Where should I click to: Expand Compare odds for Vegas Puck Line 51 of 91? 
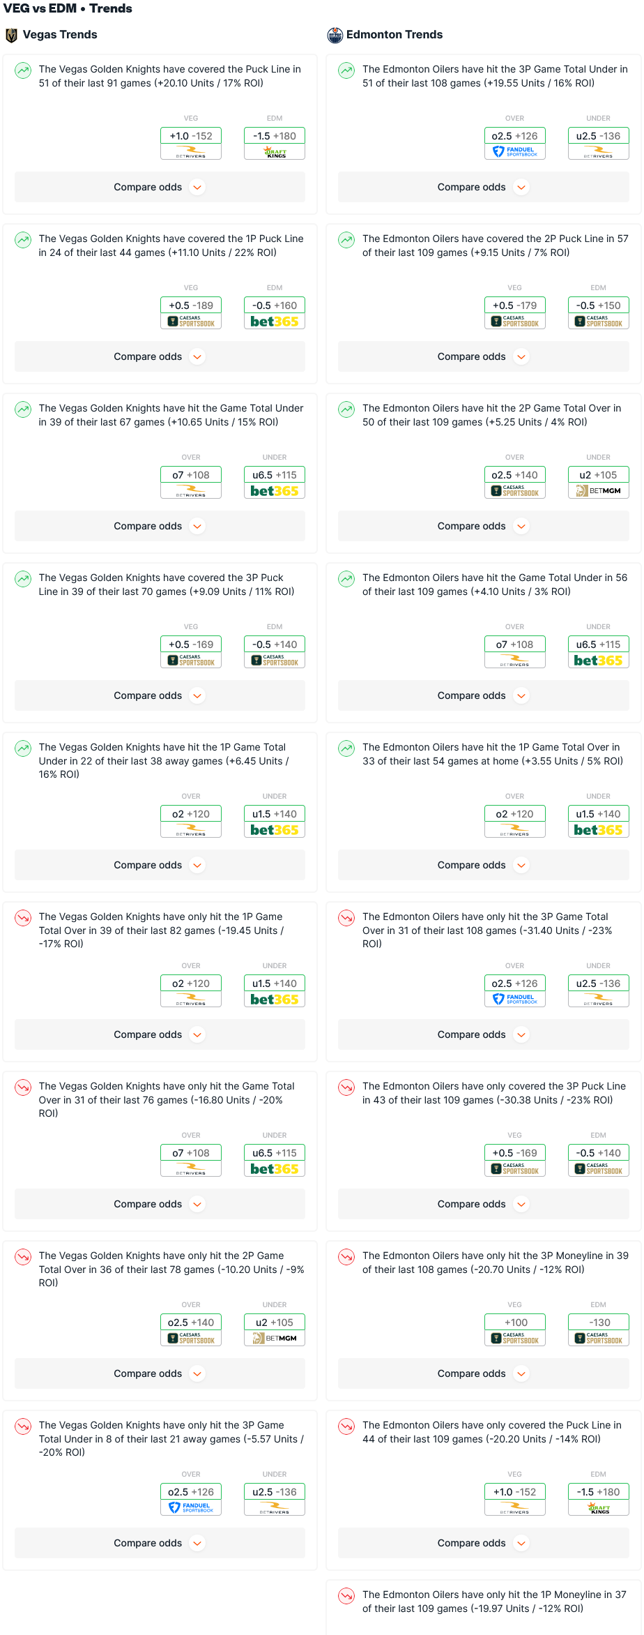coord(160,187)
